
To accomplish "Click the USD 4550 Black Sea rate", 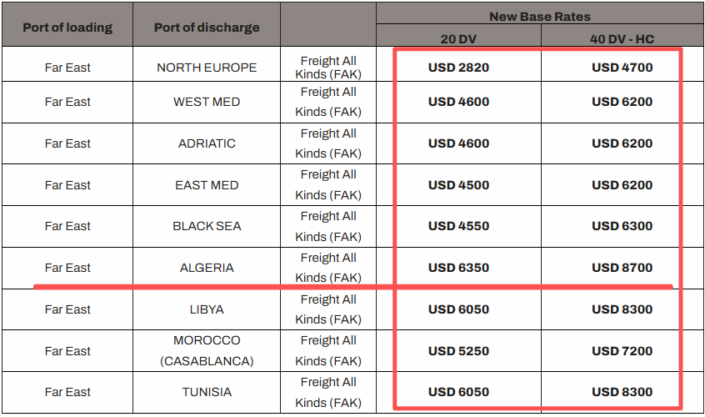I will point(458,226).
